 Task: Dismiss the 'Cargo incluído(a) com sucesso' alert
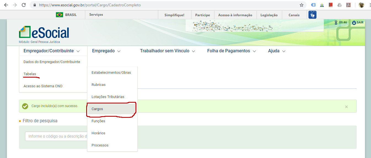coord(346,107)
